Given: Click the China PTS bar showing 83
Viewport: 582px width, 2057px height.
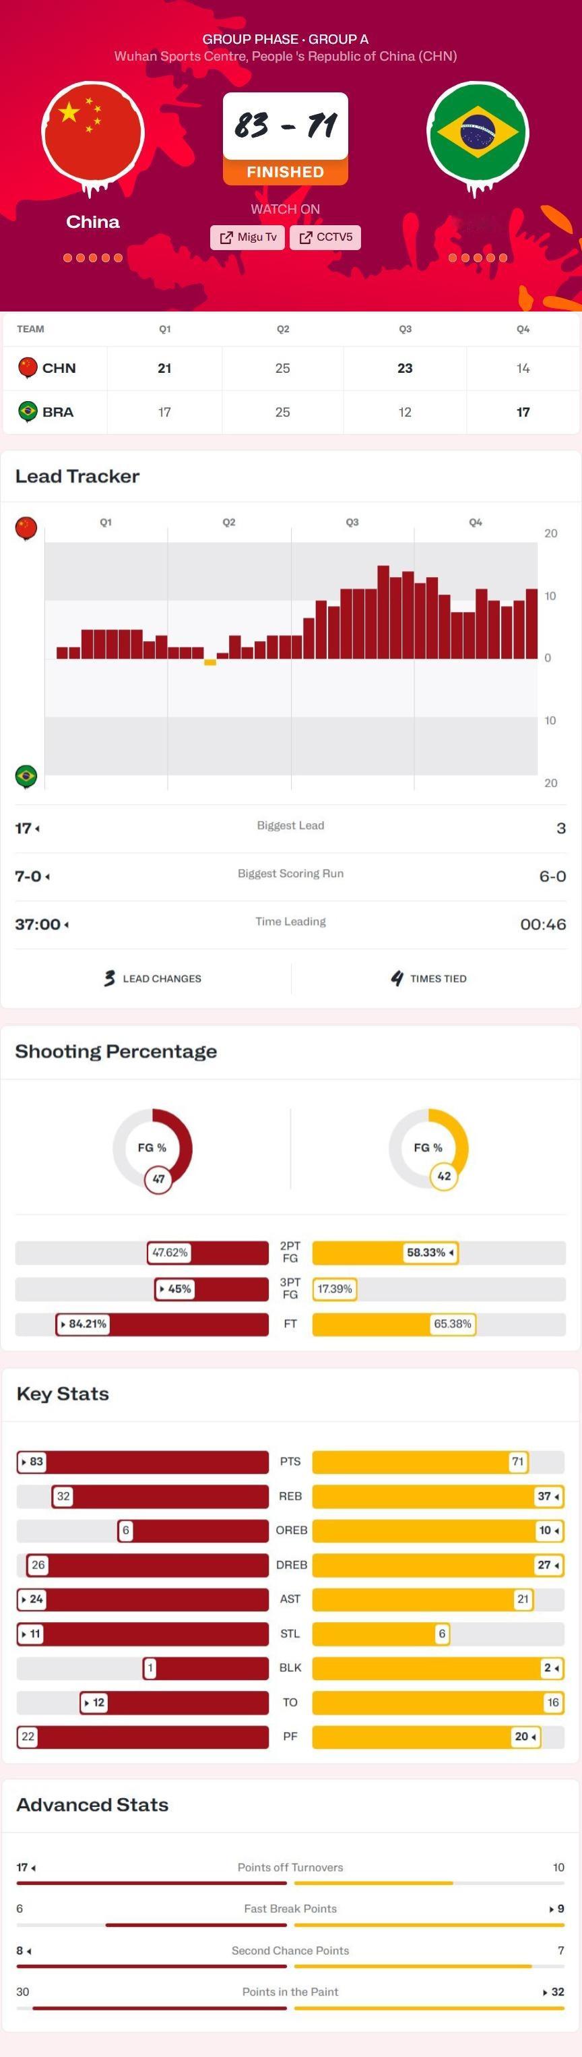Looking at the screenshot, I should coord(143,1462).
